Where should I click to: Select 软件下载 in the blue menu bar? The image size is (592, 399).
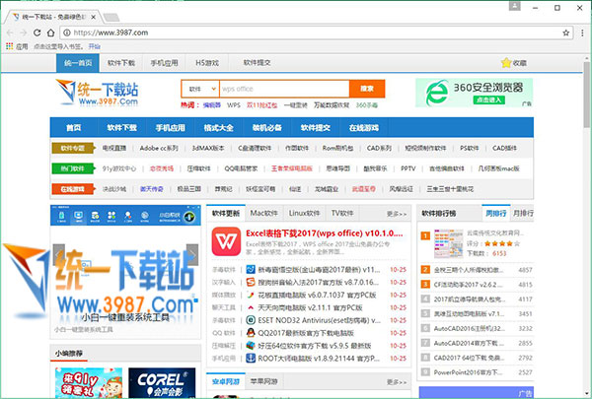[x=121, y=128]
